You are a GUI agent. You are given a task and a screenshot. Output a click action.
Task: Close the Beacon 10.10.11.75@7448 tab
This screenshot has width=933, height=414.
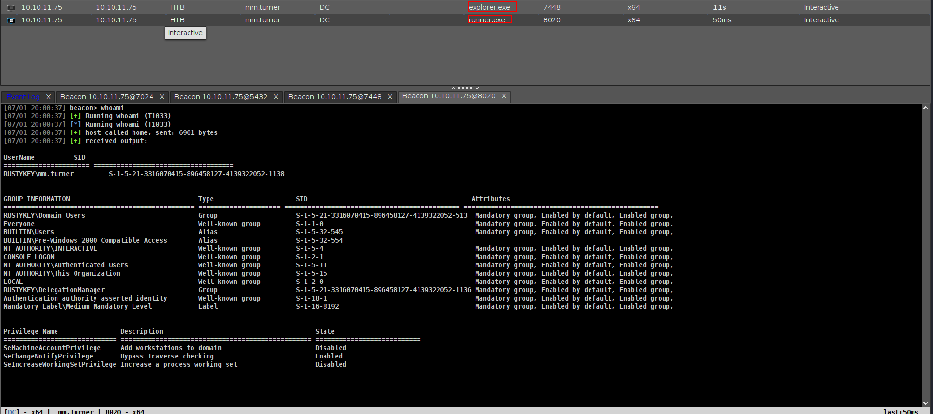(390, 97)
